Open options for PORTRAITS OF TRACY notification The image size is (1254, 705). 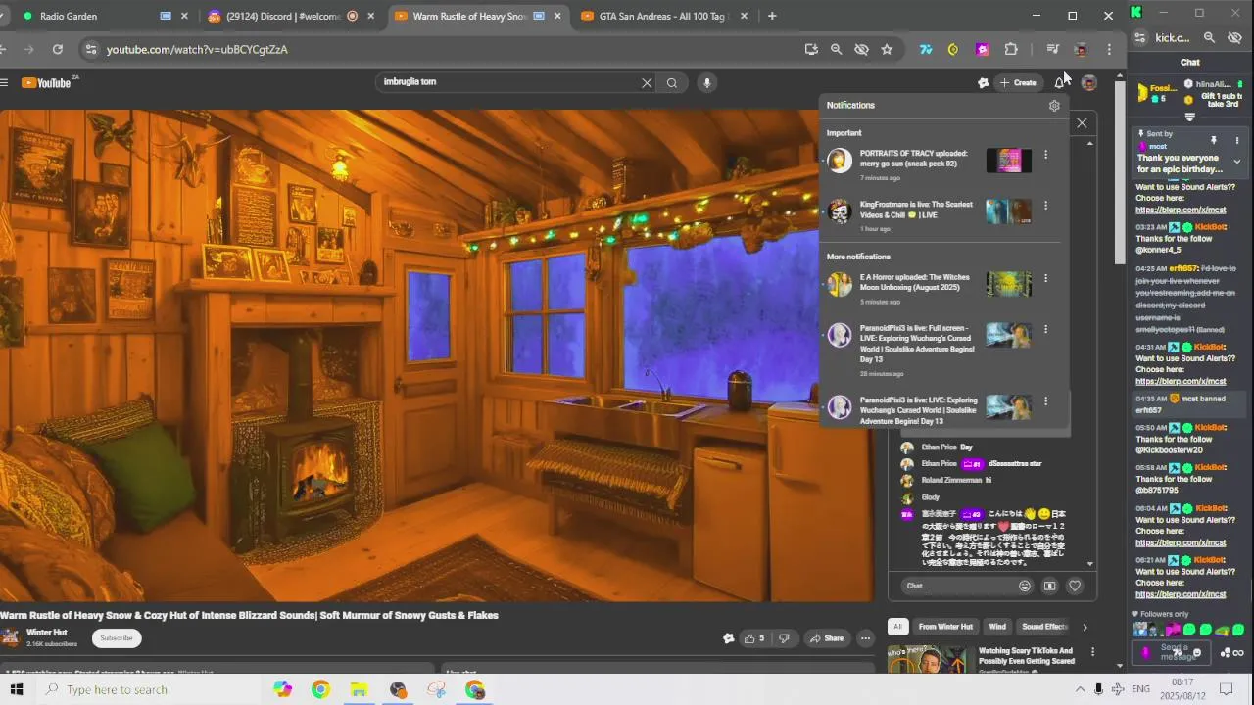1045,155
